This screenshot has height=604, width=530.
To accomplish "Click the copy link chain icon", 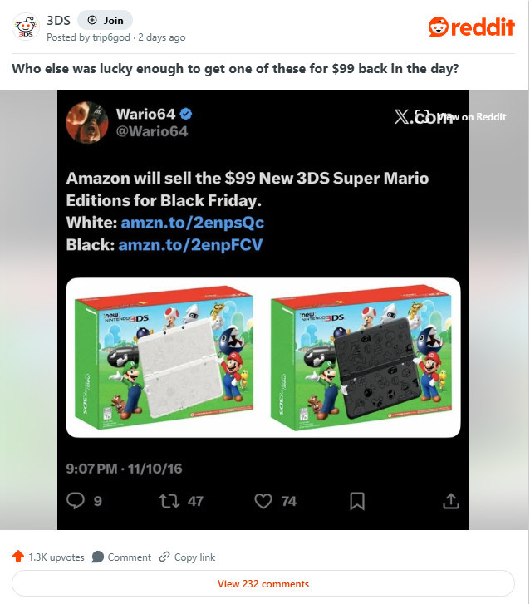I will pyautogui.click(x=164, y=557).
